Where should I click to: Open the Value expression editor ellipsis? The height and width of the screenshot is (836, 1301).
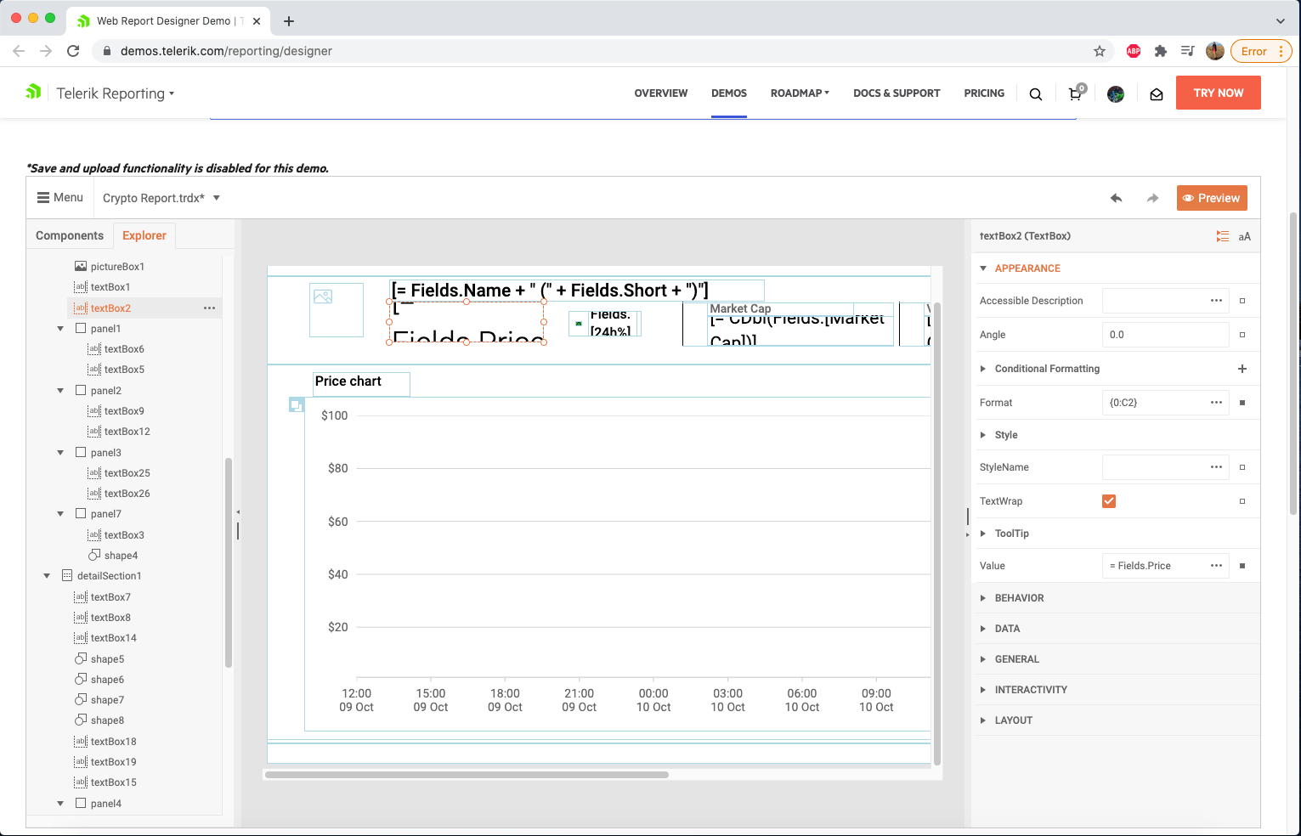click(x=1215, y=565)
